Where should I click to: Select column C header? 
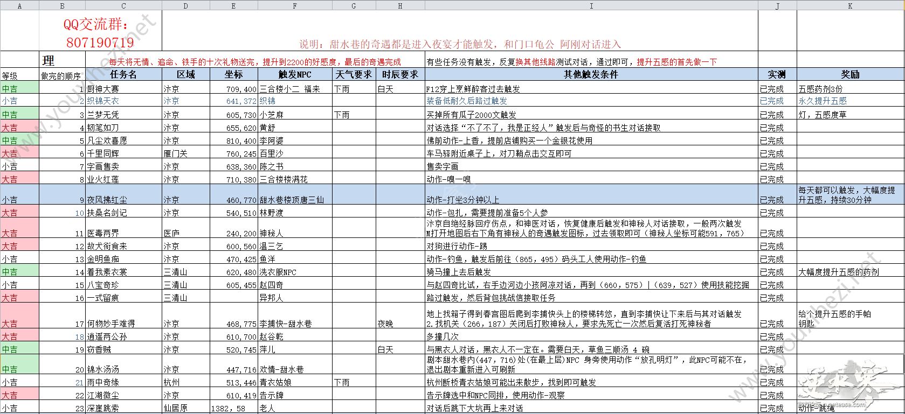tap(124, 5)
